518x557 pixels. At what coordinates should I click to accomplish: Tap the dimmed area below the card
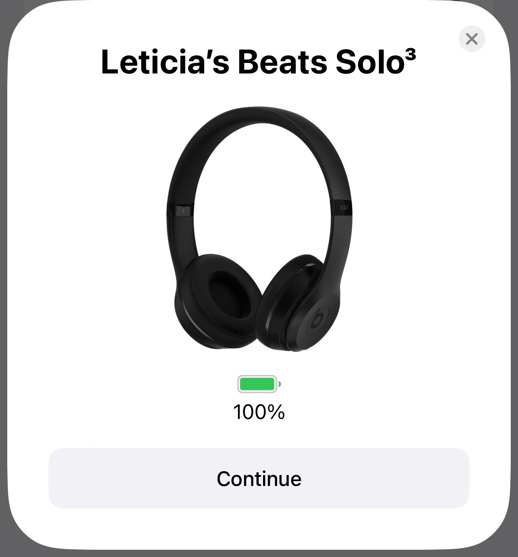click(x=259, y=553)
